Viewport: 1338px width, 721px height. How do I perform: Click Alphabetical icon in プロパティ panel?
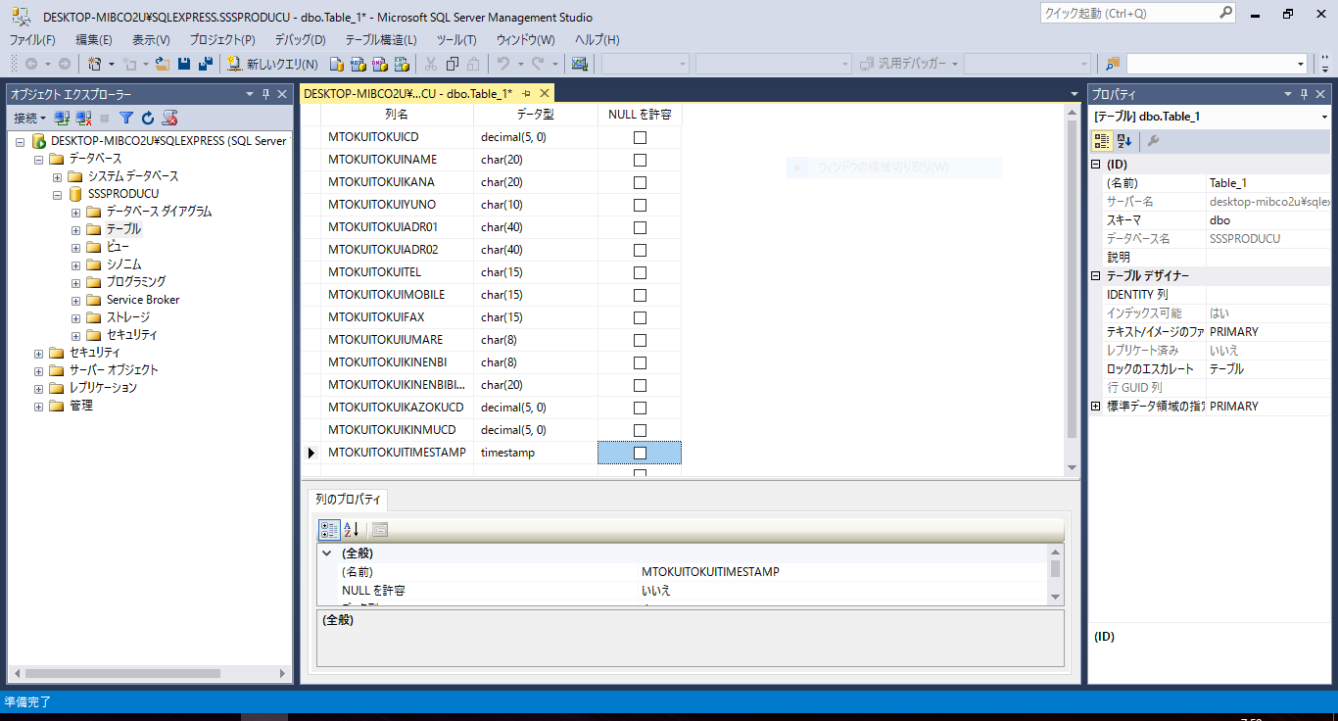pos(1124,141)
